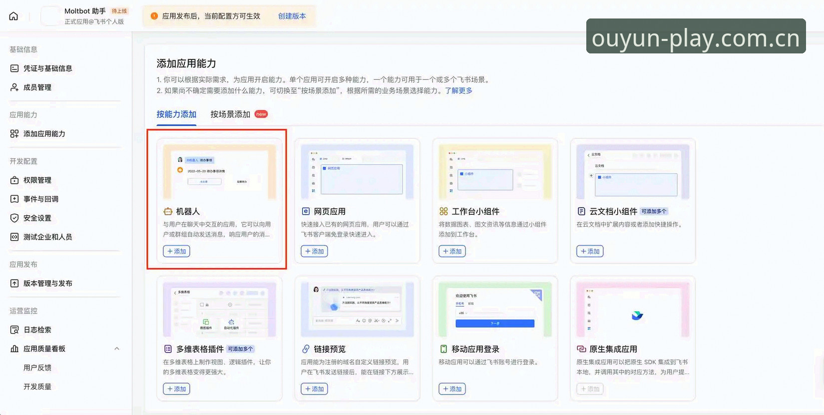Open 用户反馈 submenu item
This screenshot has height=415, width=824.
click(x=37, y=368)
